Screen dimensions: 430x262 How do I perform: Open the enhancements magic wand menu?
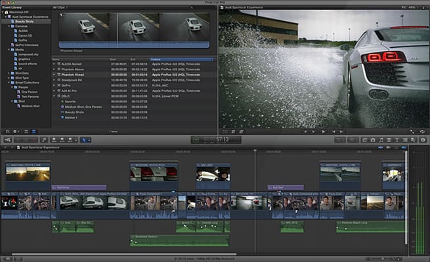(x=340, y=140)
